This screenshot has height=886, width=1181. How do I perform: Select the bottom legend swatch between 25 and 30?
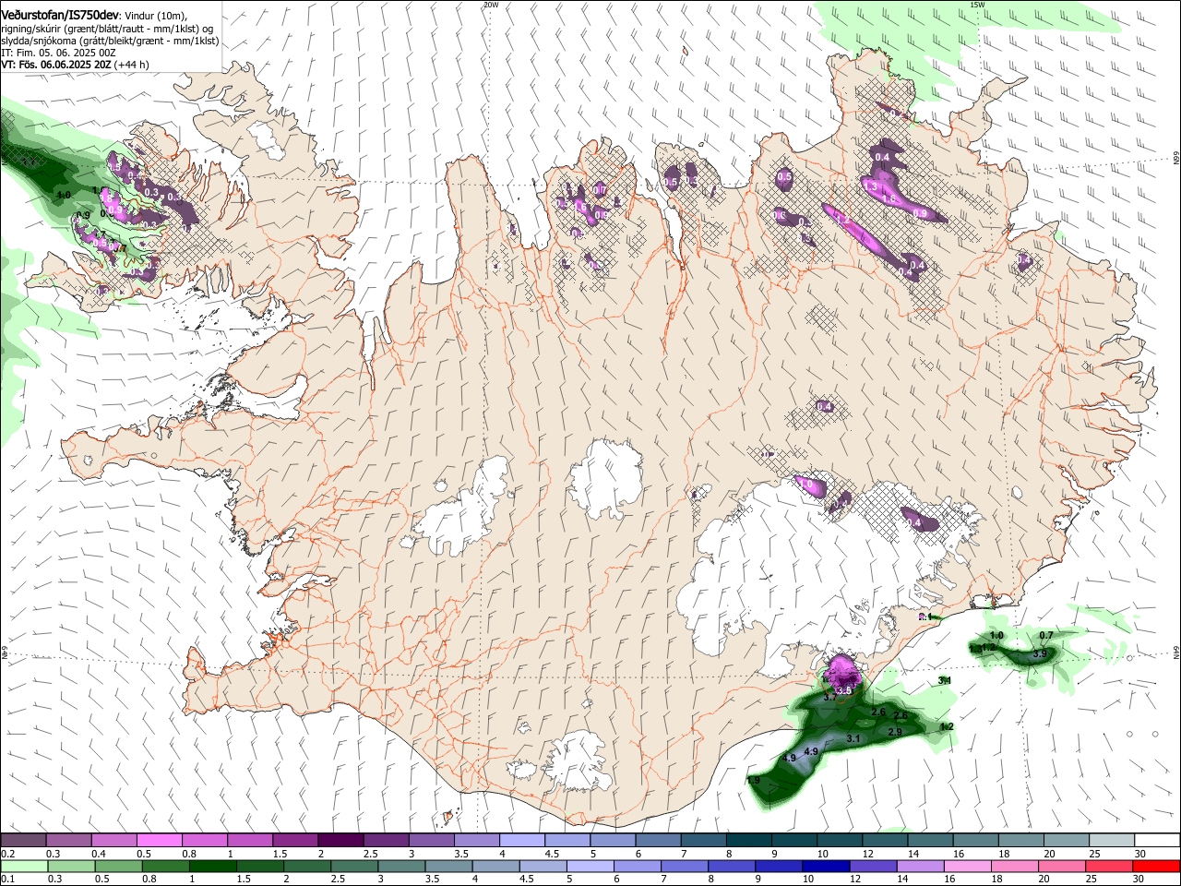coord(1110,866)
